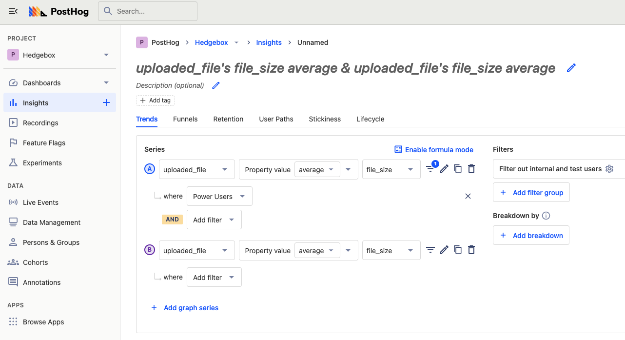625x340 pixels.
Task: Toggle filters icon for series B
Action: coord(430,250)
